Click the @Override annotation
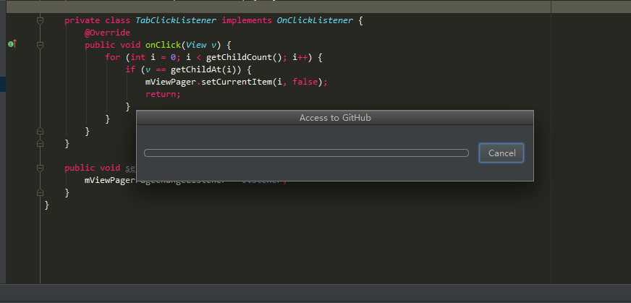The image size is (631, 303). point(107,33)
